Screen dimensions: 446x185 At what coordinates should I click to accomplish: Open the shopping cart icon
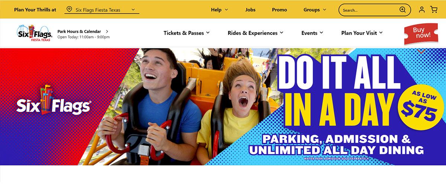tap(434, 10)
